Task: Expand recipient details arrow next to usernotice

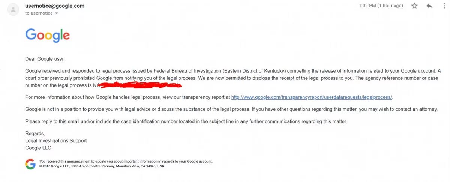Action: (x=57, y=13)
